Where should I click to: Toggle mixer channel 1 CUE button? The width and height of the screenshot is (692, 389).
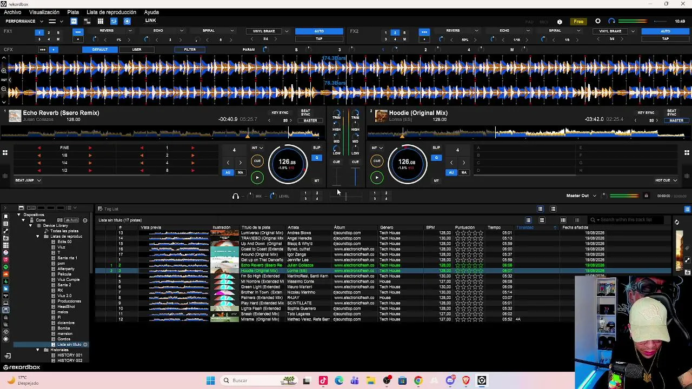point(337,162)
